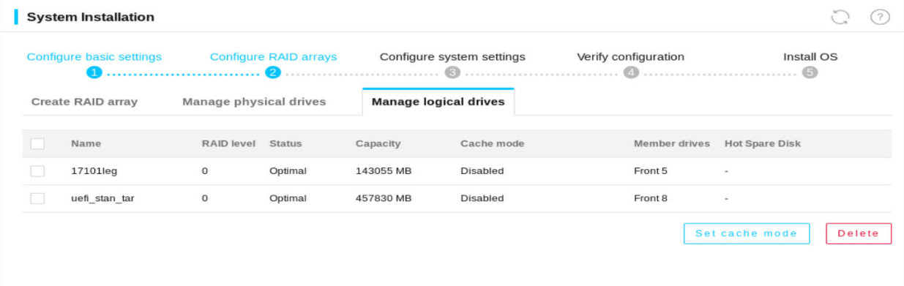Click step 4 circle for verify configuration
The width and height of the screenshot is (904, 286).
click(x=631, y=72)
